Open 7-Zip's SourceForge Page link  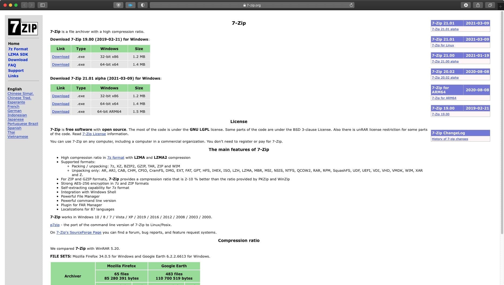coord(79,233)
